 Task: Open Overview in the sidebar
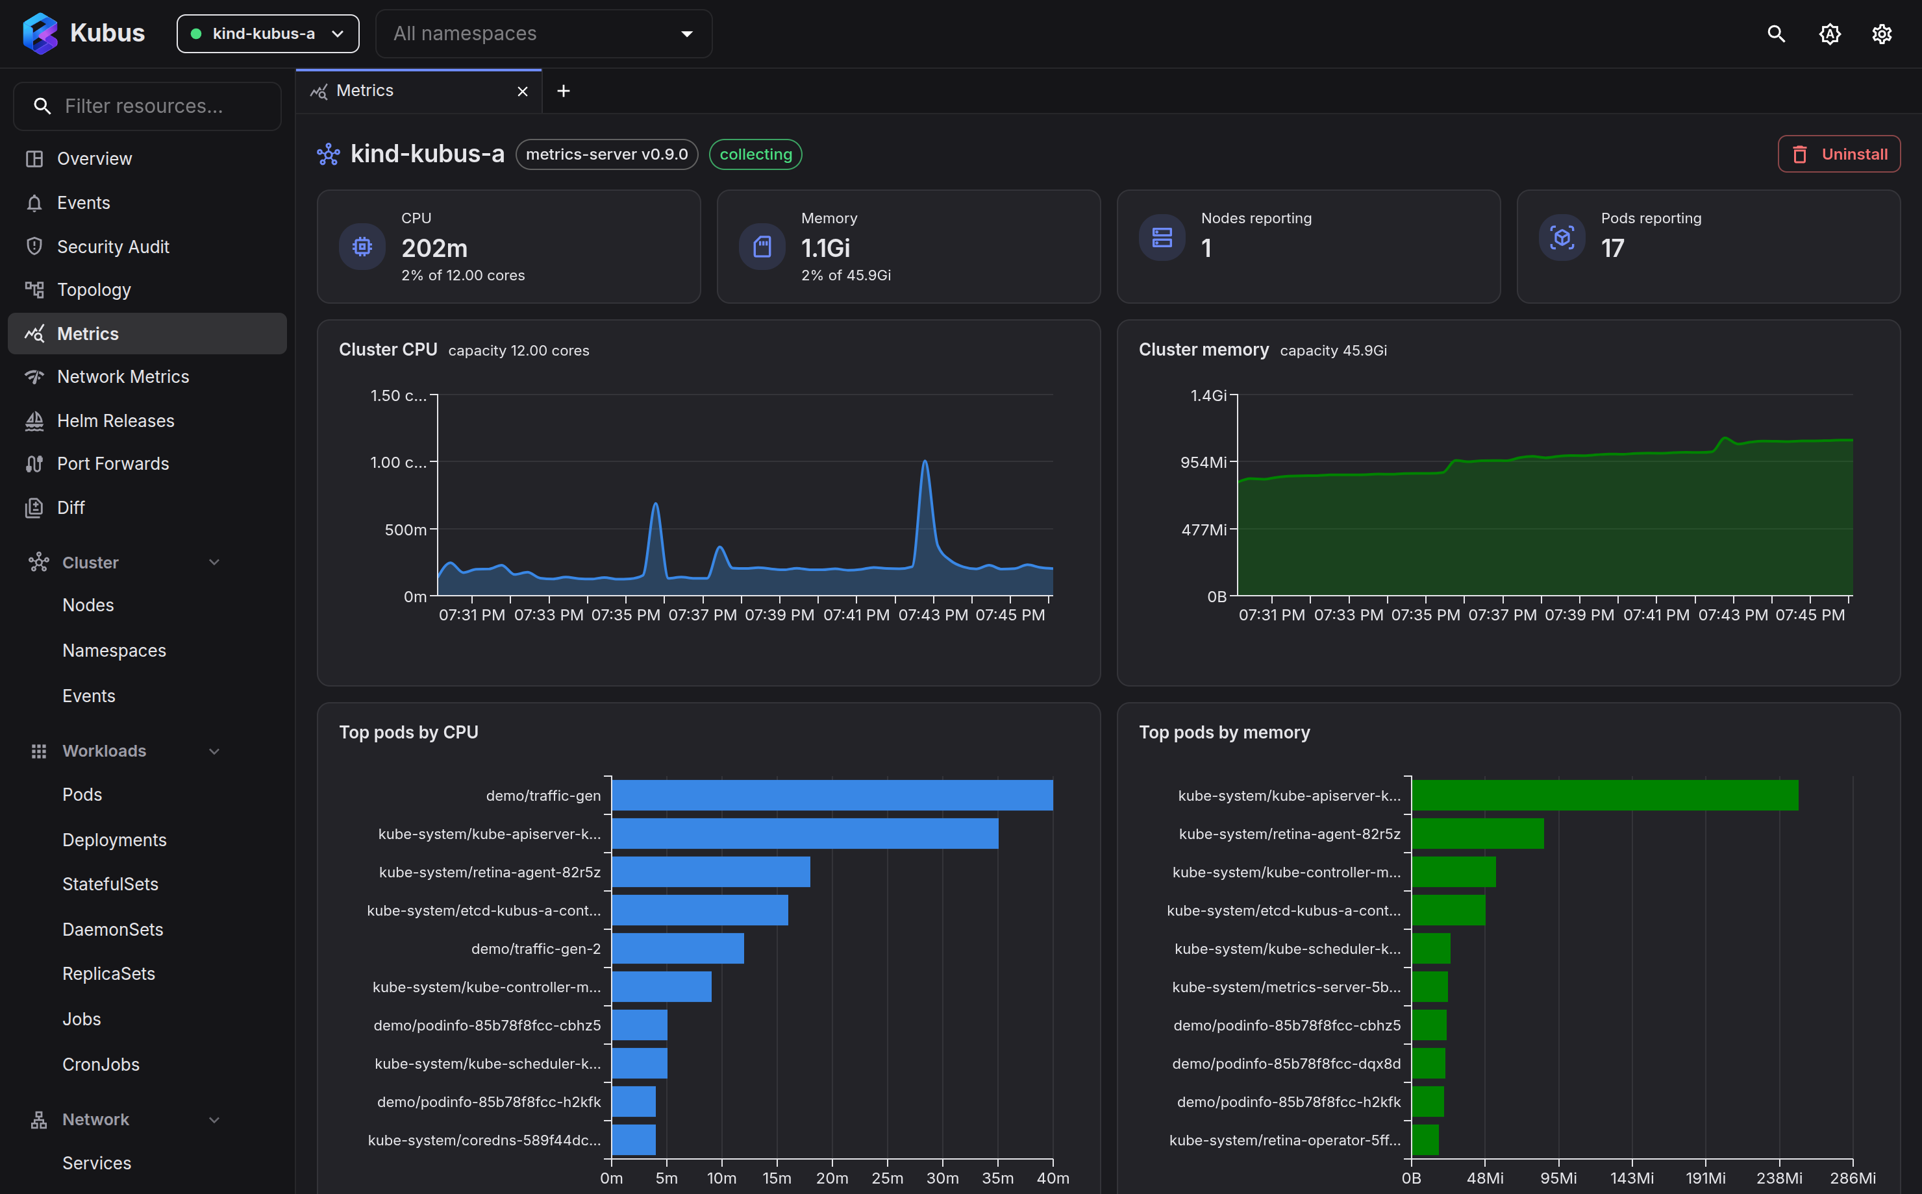[x=147, y=159]
